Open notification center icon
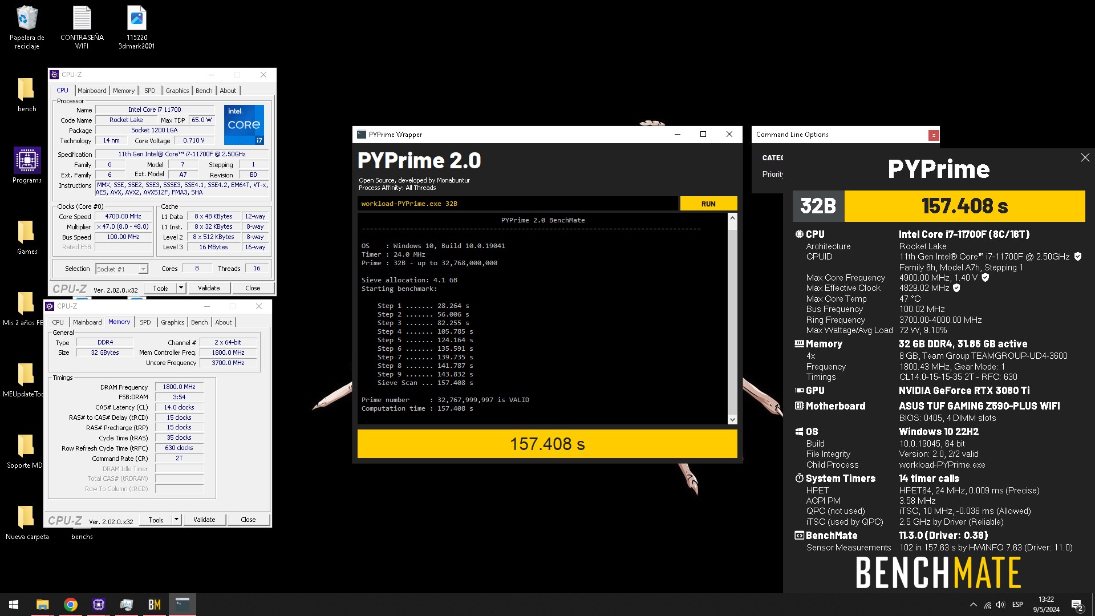This screenshot has height=616, width=1095. pos(1077,605)
